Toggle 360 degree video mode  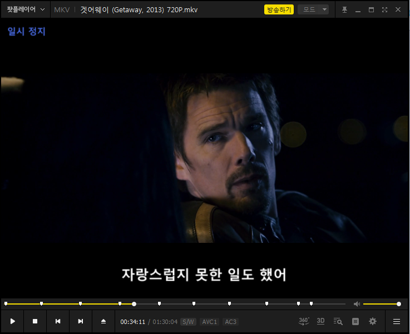(x=304, y=321)
